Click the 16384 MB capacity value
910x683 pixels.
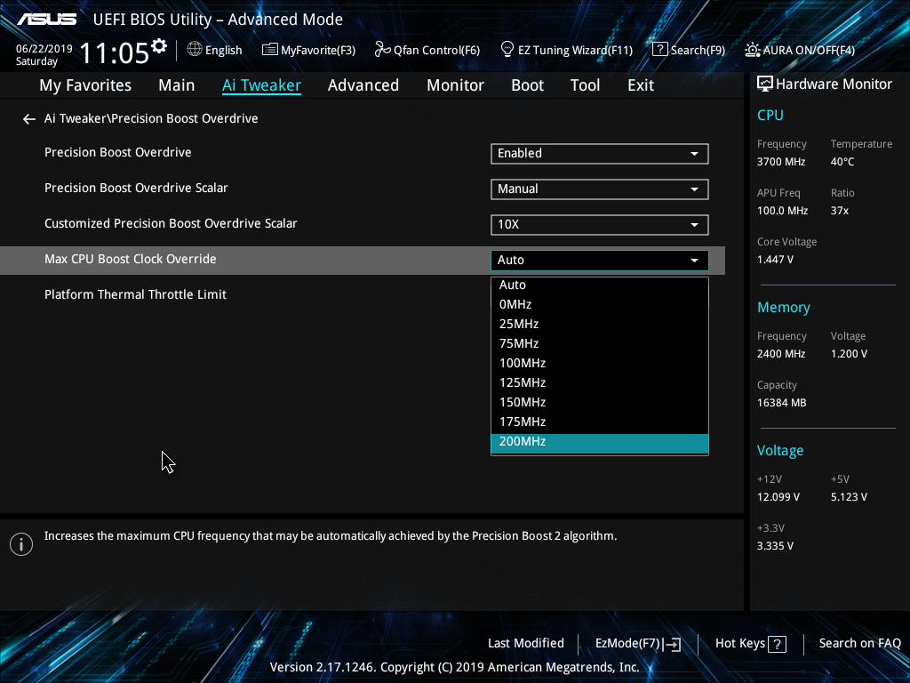[781, 403]
